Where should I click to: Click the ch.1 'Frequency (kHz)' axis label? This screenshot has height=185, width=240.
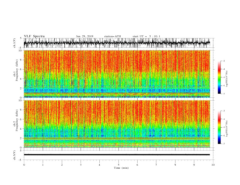(17, 70)
